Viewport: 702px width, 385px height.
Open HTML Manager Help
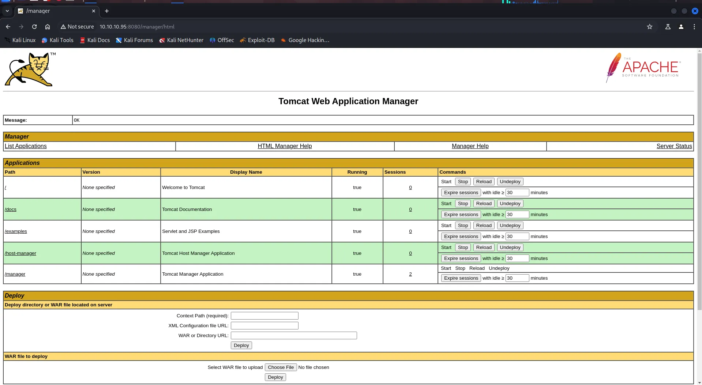click(x=285, y=146)
